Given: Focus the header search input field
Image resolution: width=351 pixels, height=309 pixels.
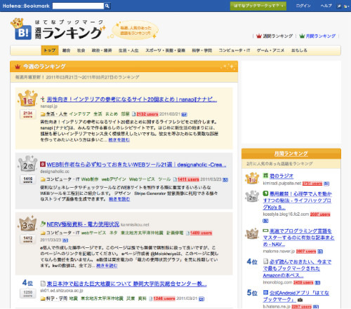Looking at the screenshot, I should pyautogui.click(x=78, y=6).
